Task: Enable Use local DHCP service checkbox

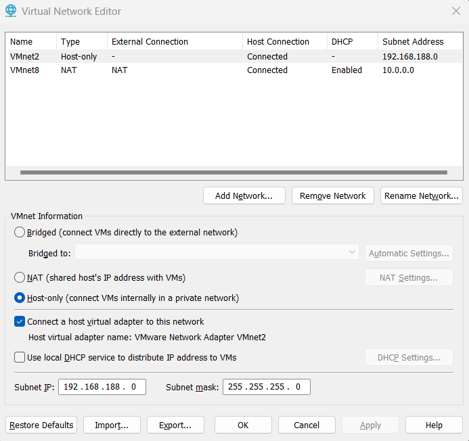Action: tap(20, 358)
